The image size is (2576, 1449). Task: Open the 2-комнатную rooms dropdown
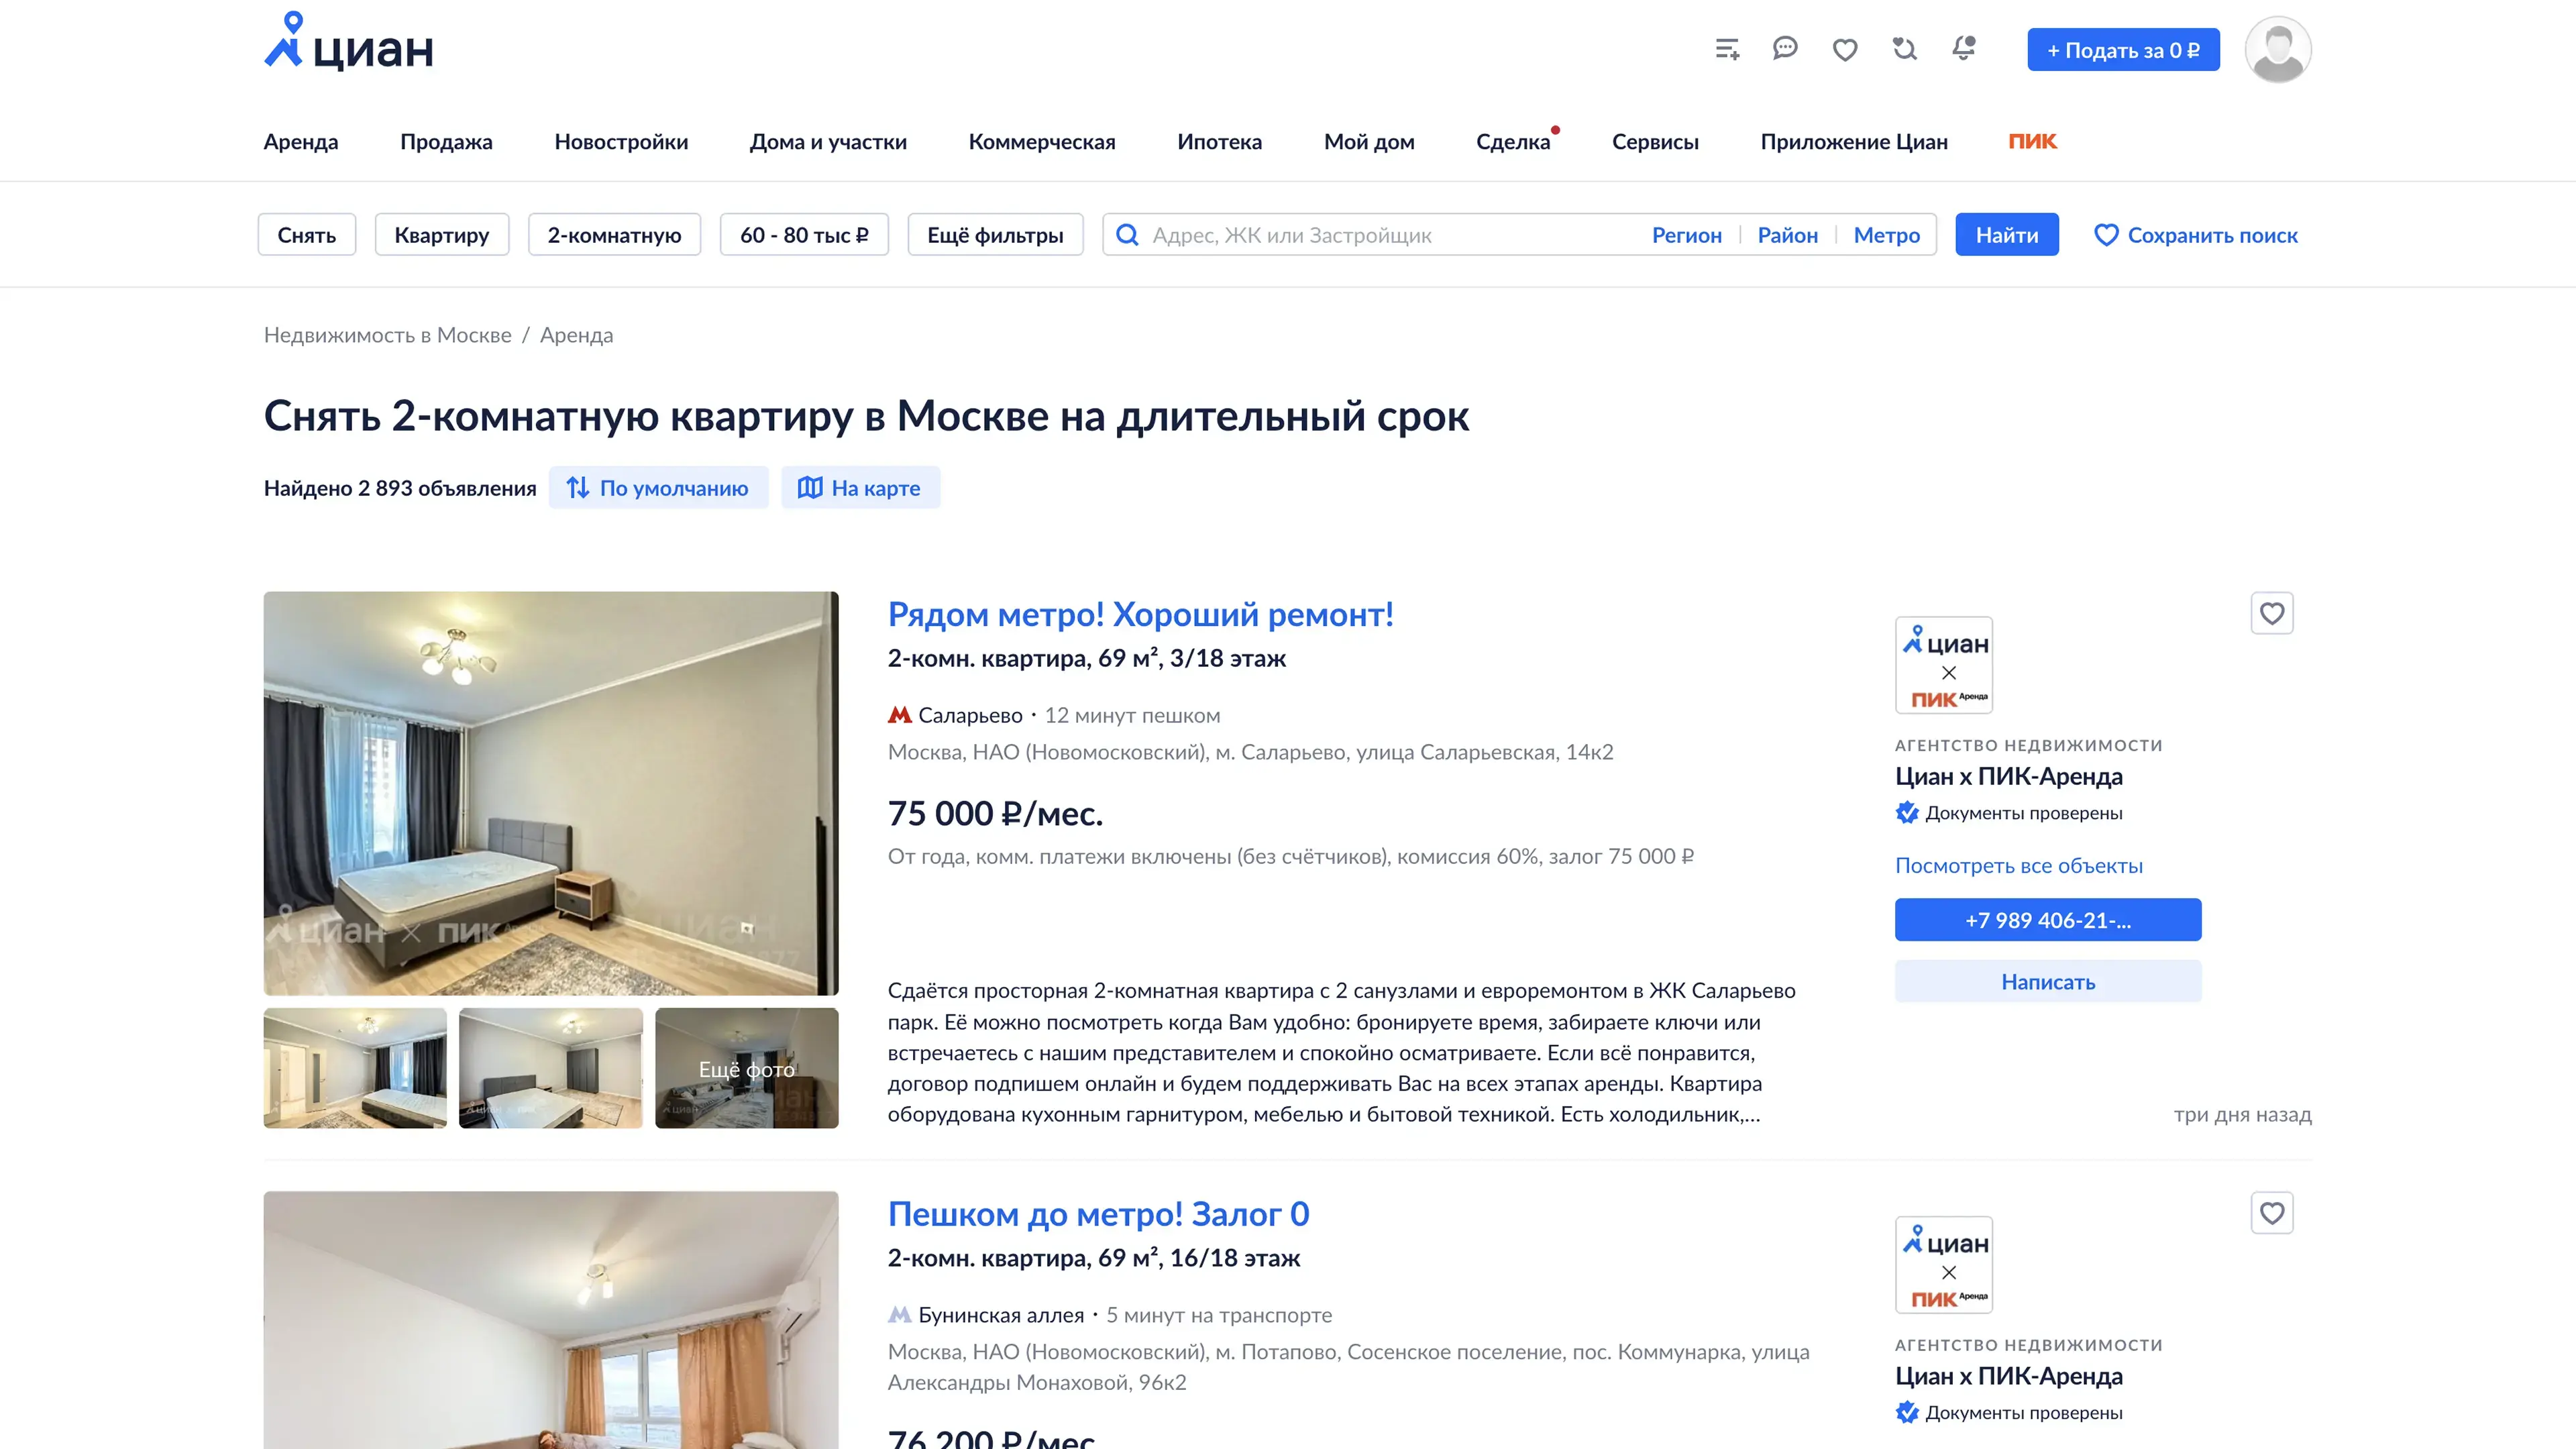coord(614,235)
